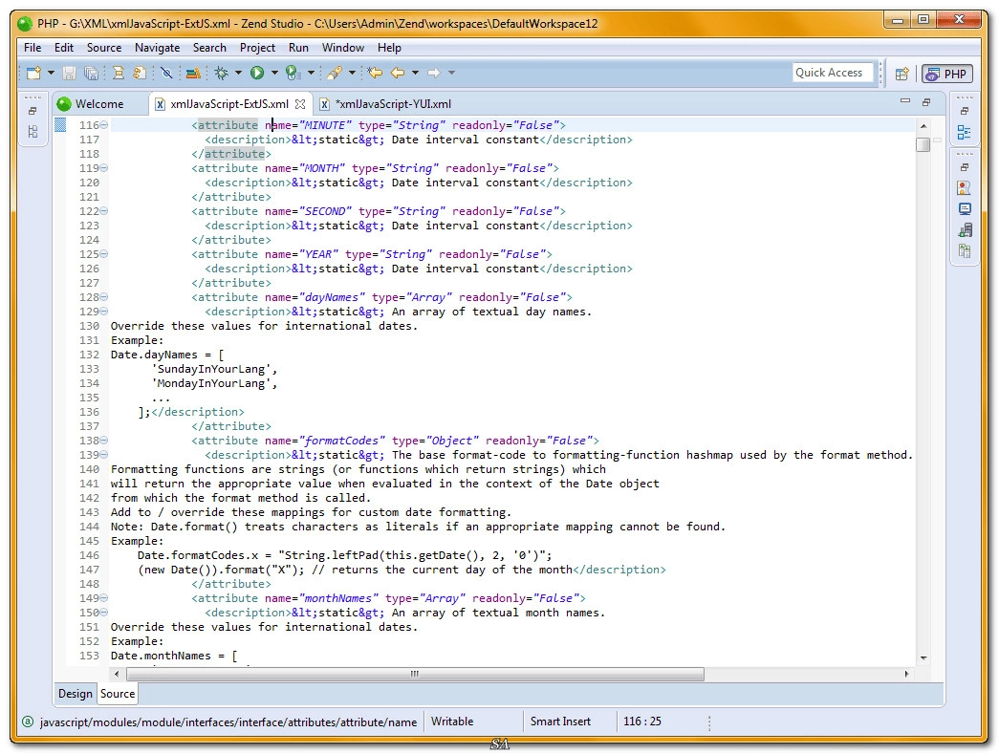Open the Project menu
This screenshot has height=754, width=999.
257,48
